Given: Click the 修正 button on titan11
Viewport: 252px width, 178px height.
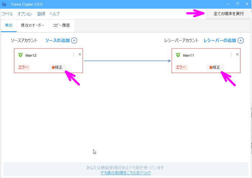Looking at the screenshot, I should [x=215, y=67].
